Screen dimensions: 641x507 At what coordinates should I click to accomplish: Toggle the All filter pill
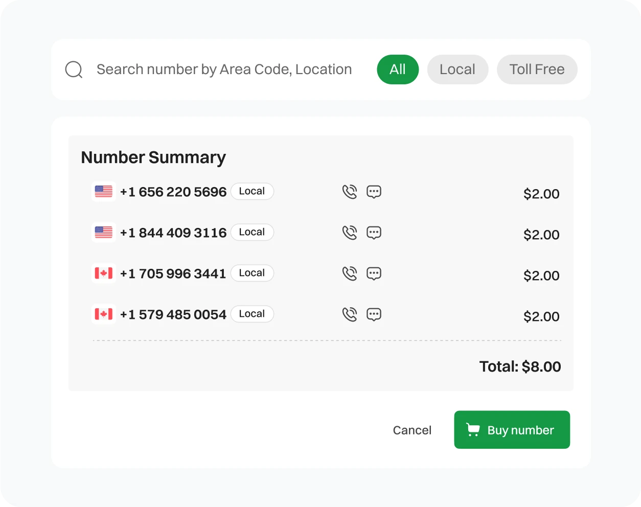click(x=398, y=70)
